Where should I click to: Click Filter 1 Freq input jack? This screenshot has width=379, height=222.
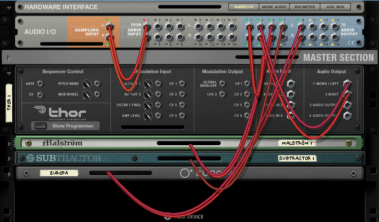point(158,105)
